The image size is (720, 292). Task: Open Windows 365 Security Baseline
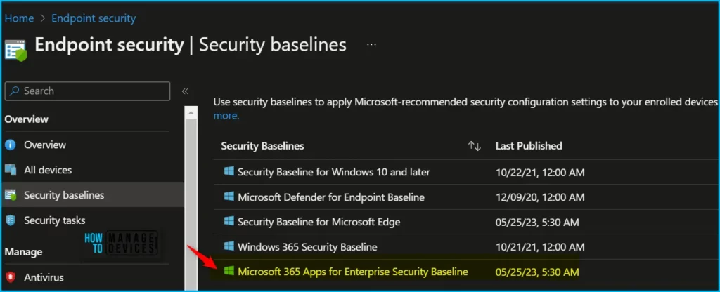[x=307, y=247]
